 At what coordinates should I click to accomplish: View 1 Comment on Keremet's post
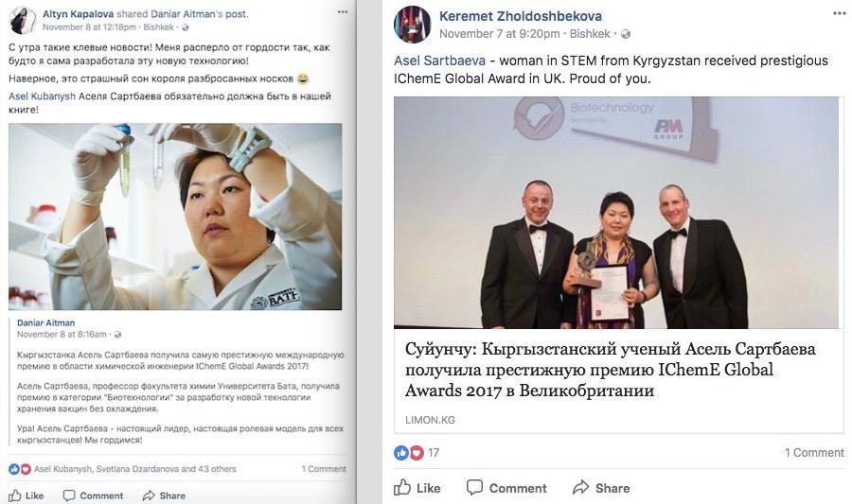(814, 452)
